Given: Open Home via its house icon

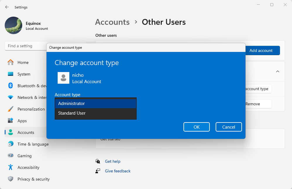Looking at the screenshot, I should (x=11, y=62).
